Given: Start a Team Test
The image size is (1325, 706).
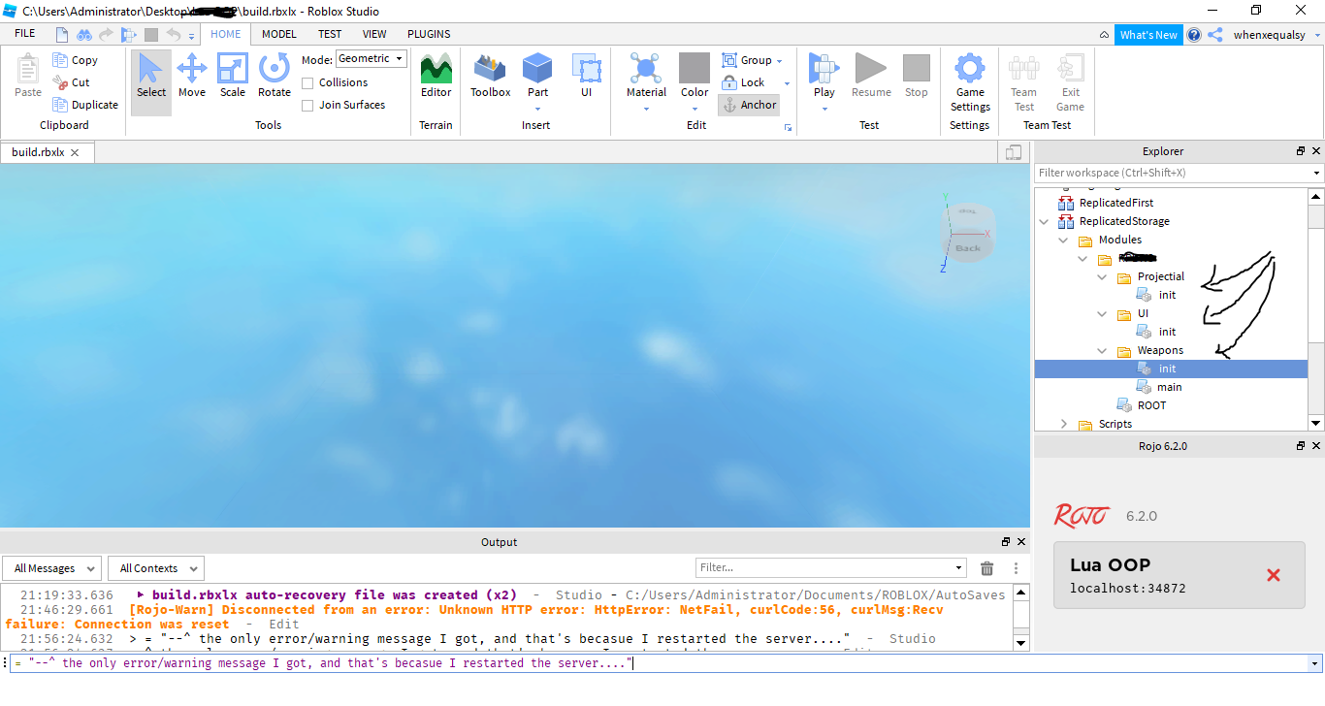Looking at the screenshot, I should 1024,83.
